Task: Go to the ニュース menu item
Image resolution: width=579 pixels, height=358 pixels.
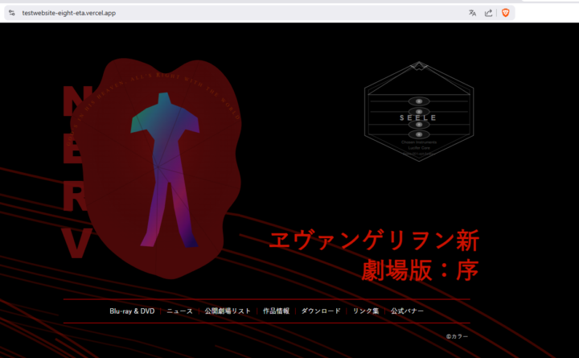Action: (179, 311)
